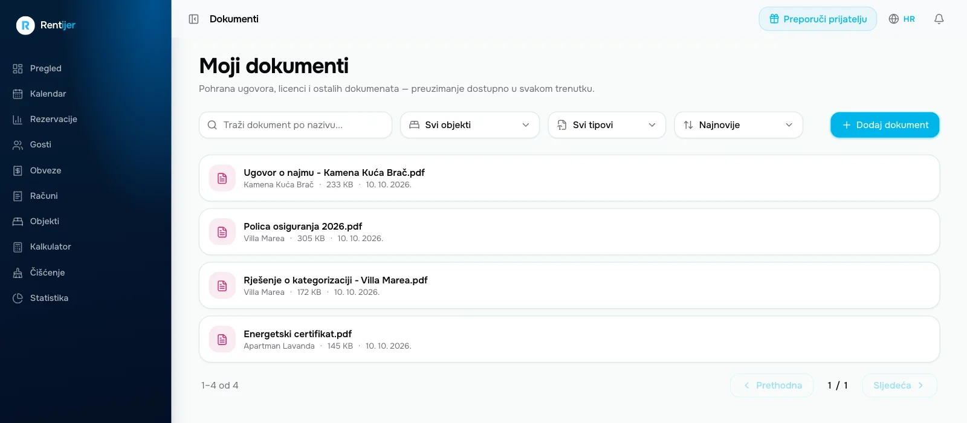Click the PDF icon for Ugovor o najmu
This screenshot has width=967, height=423.
click(222, 178)
